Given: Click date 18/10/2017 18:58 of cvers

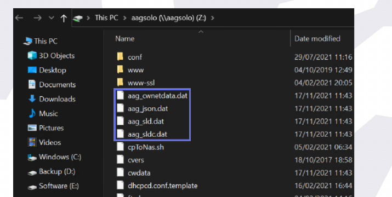Looking at the screenshot, I should [323, 160].
